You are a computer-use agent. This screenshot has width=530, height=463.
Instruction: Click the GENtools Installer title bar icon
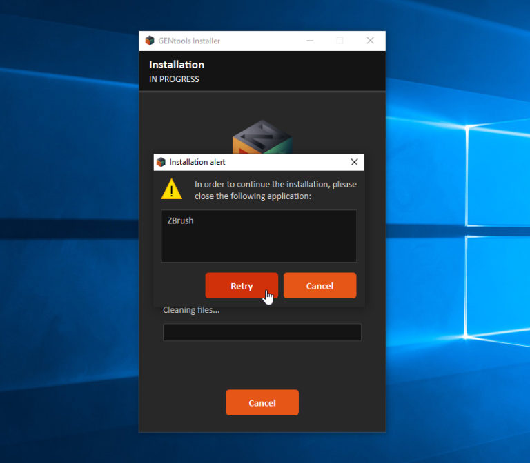click(x=150, y=41)
